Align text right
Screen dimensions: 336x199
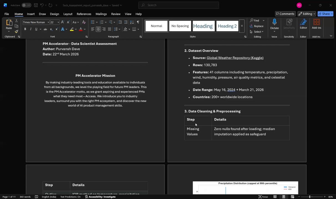104,29
